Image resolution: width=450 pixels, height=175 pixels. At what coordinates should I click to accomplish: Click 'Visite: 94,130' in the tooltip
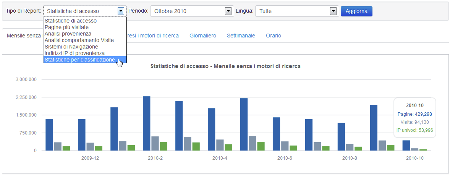coord(415,122)
